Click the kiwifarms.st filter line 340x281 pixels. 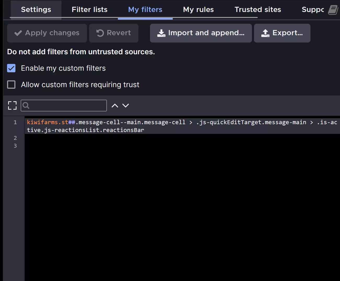(182, 126)
